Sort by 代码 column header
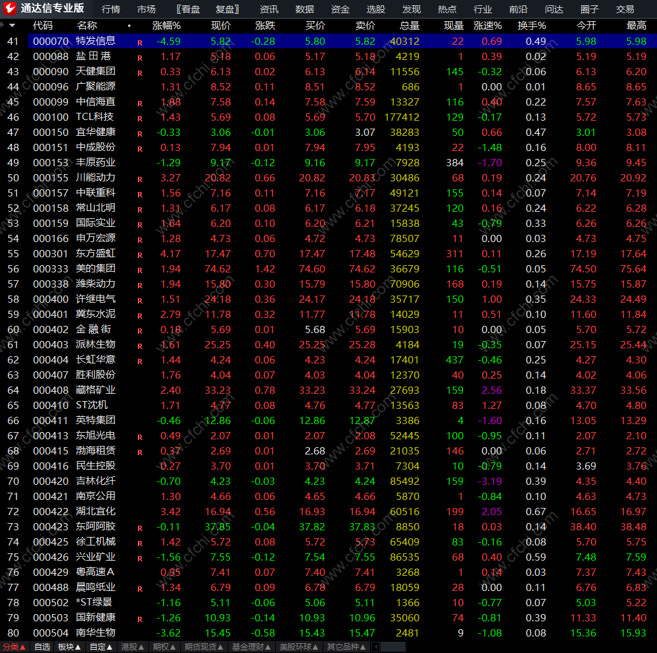The image size is (657, 653). coord(43,26)
